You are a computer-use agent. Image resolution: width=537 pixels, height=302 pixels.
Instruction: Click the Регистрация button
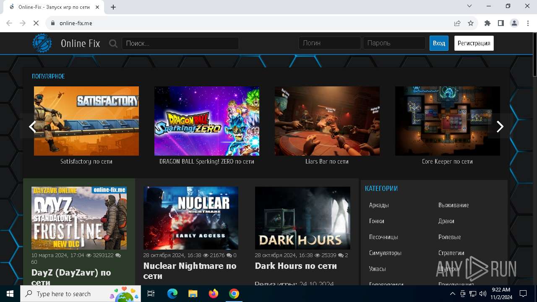[474, 43]
